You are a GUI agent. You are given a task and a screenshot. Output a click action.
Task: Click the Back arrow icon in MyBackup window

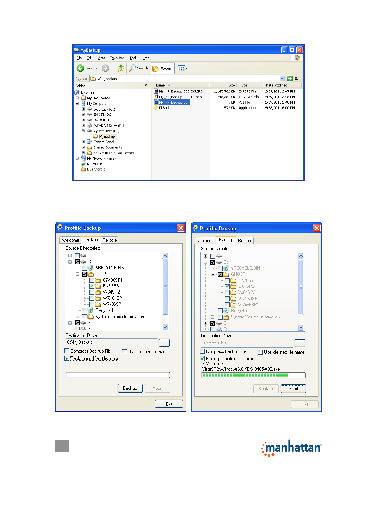tap(80, 68)
